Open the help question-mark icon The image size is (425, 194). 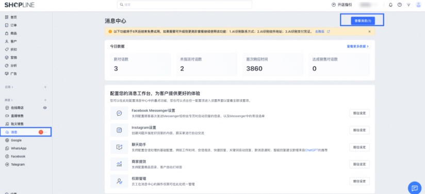(x=400, y=5)
